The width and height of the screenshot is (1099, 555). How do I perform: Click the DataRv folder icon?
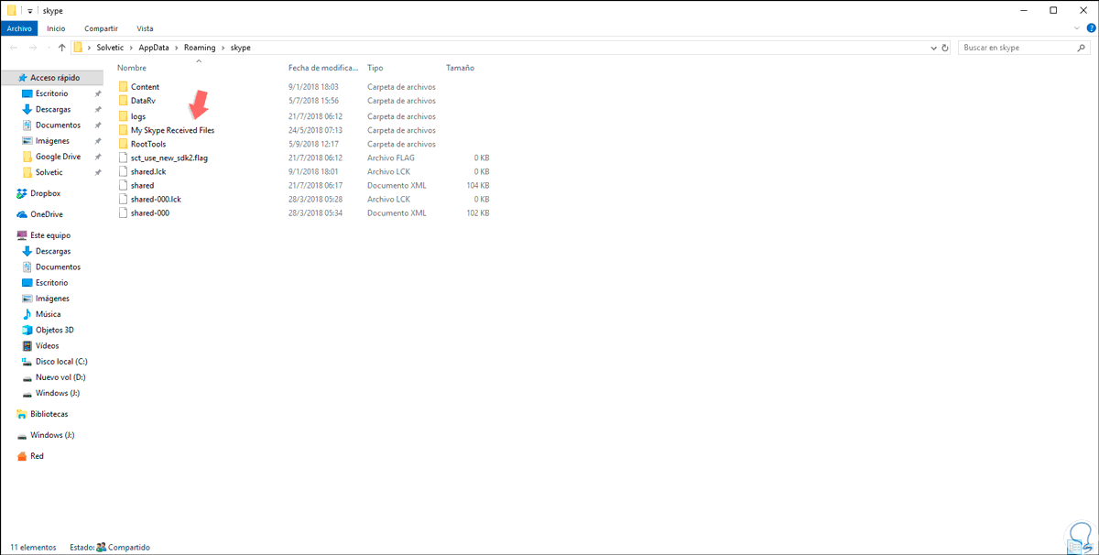coord(123,101)
